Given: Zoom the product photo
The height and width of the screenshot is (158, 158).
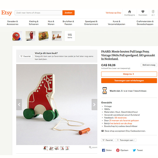Looking at the screenshot, I should (93, 147).
